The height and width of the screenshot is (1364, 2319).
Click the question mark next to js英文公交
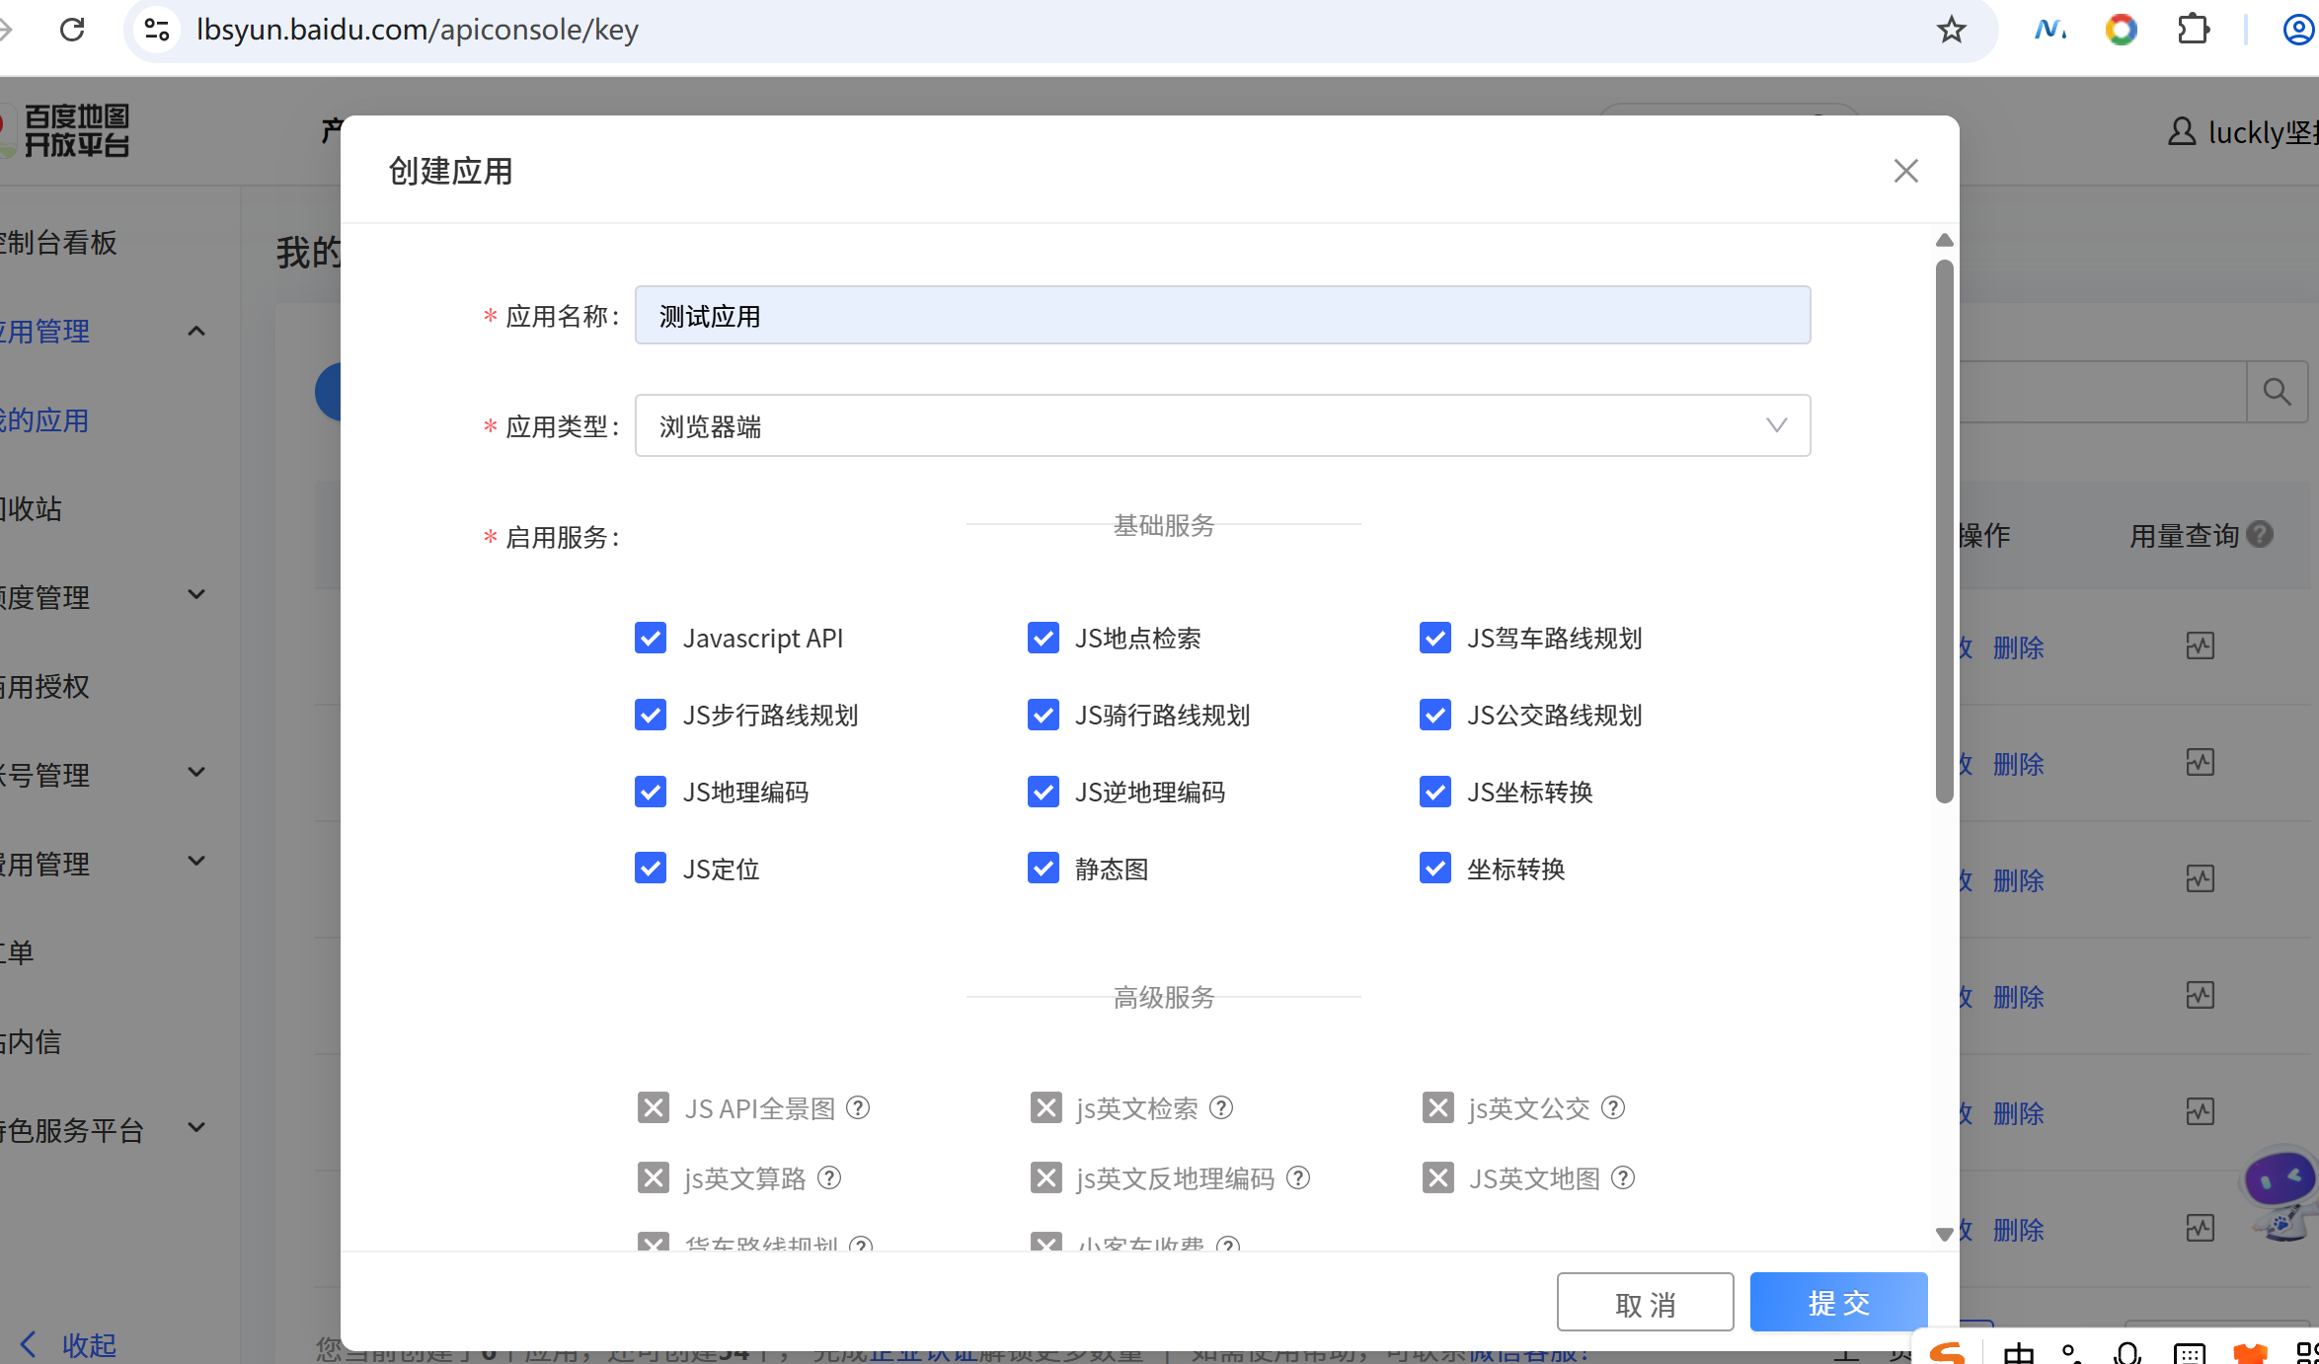tap(1613, 1107)
